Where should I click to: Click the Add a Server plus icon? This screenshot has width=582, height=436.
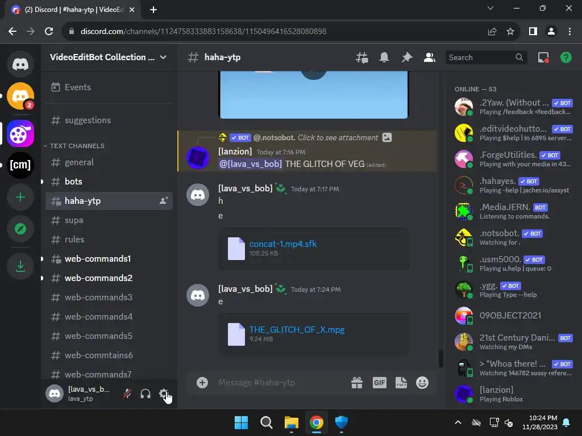coord(20,197)
